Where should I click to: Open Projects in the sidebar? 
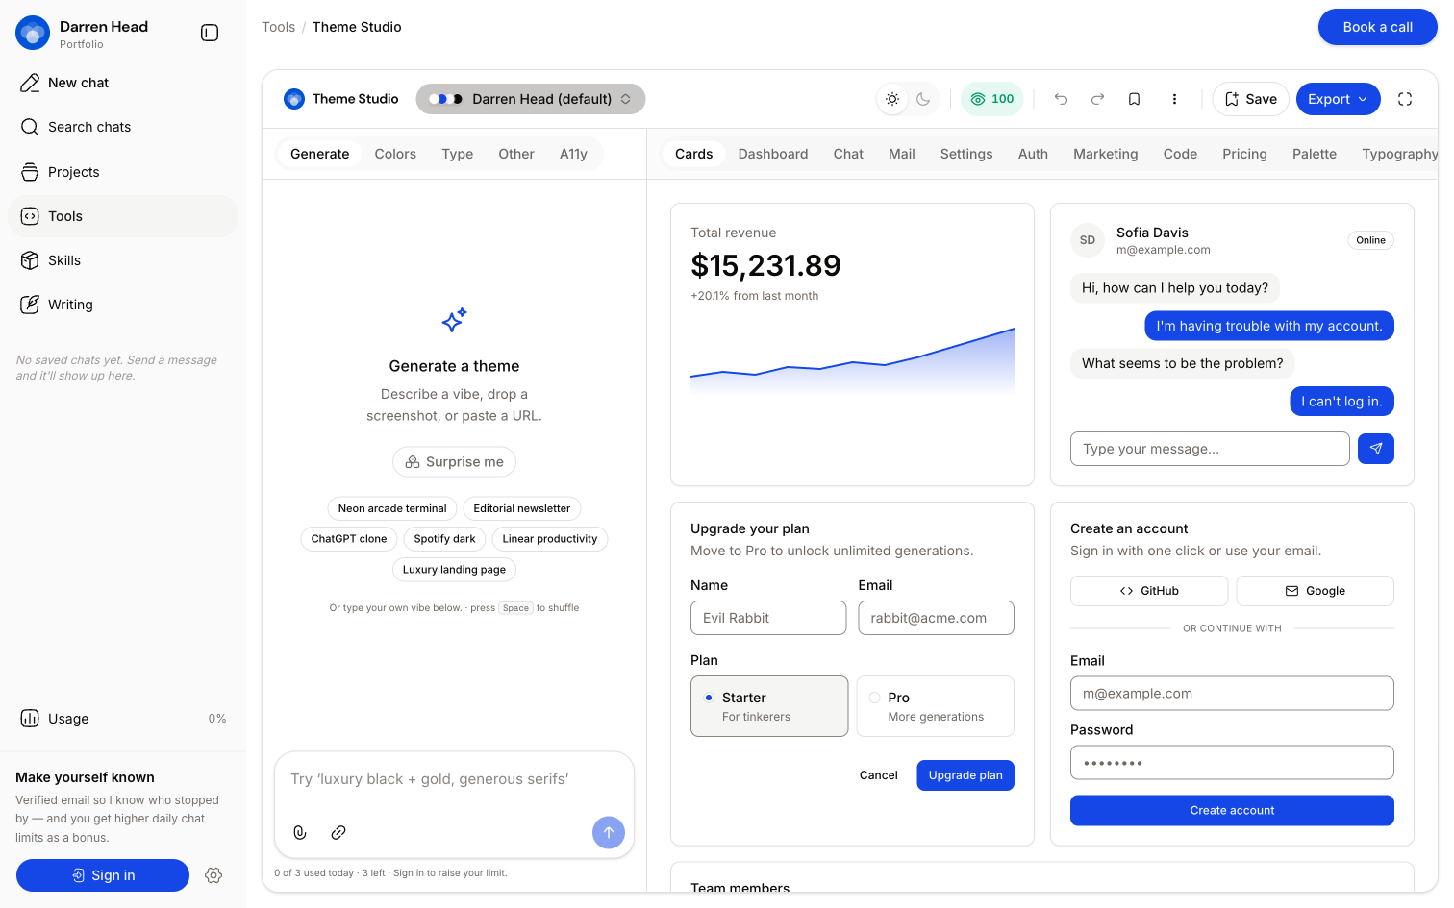[x=123, y=172]
